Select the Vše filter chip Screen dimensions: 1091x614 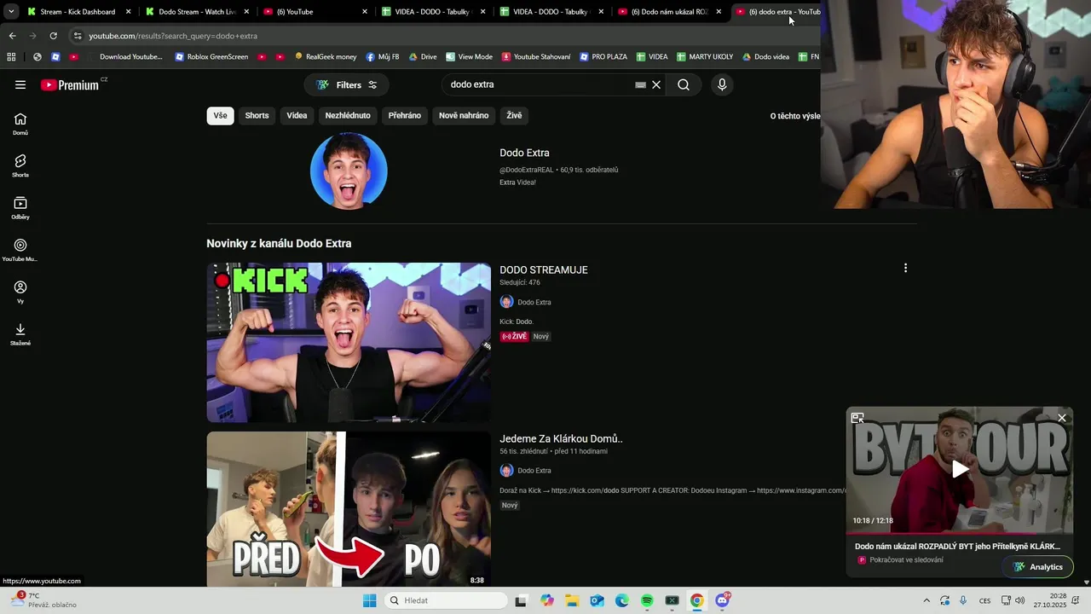(x=220, y=115)
